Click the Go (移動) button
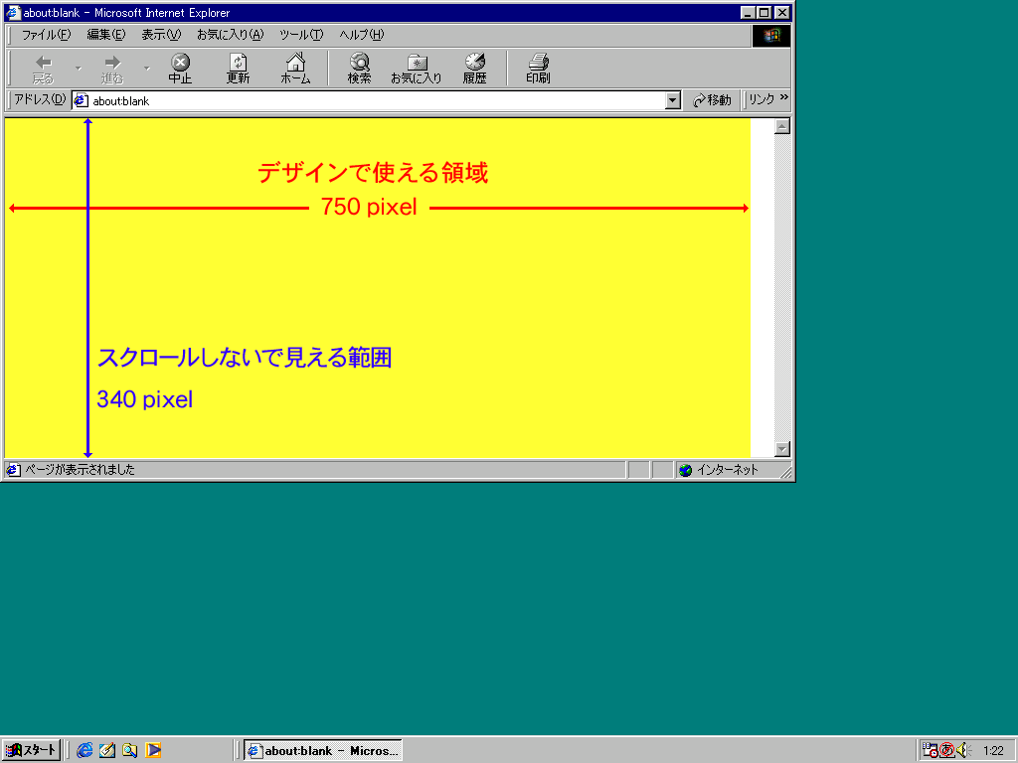1018x763 pixels. (712, 100)
